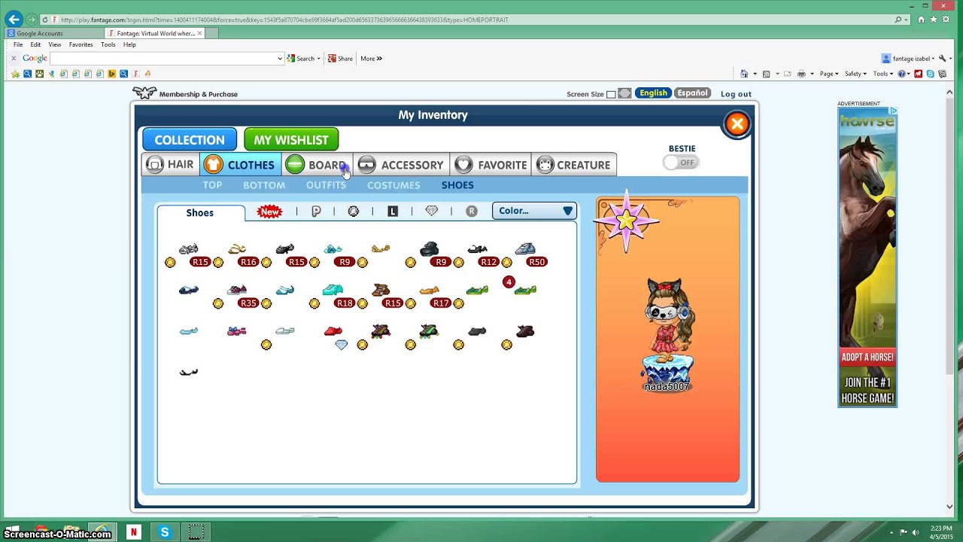Screen dimensions: 963x542
Task: Toggle the BESTIE switch on
Action: (x=681, y=163)
